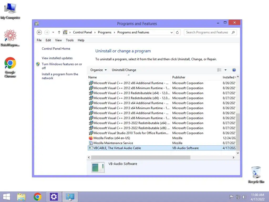Click icon of Visual C++ 2012 x86 Minimum Runtime

[x=91, y=88]
